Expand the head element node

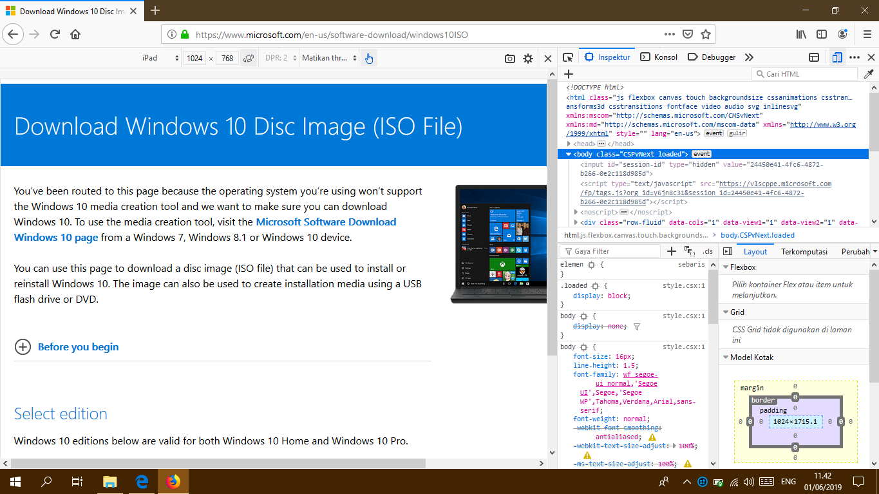click(x=569, y=144)
